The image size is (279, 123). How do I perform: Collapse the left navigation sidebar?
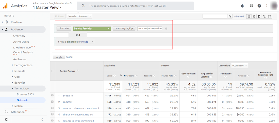coord(42,120)
